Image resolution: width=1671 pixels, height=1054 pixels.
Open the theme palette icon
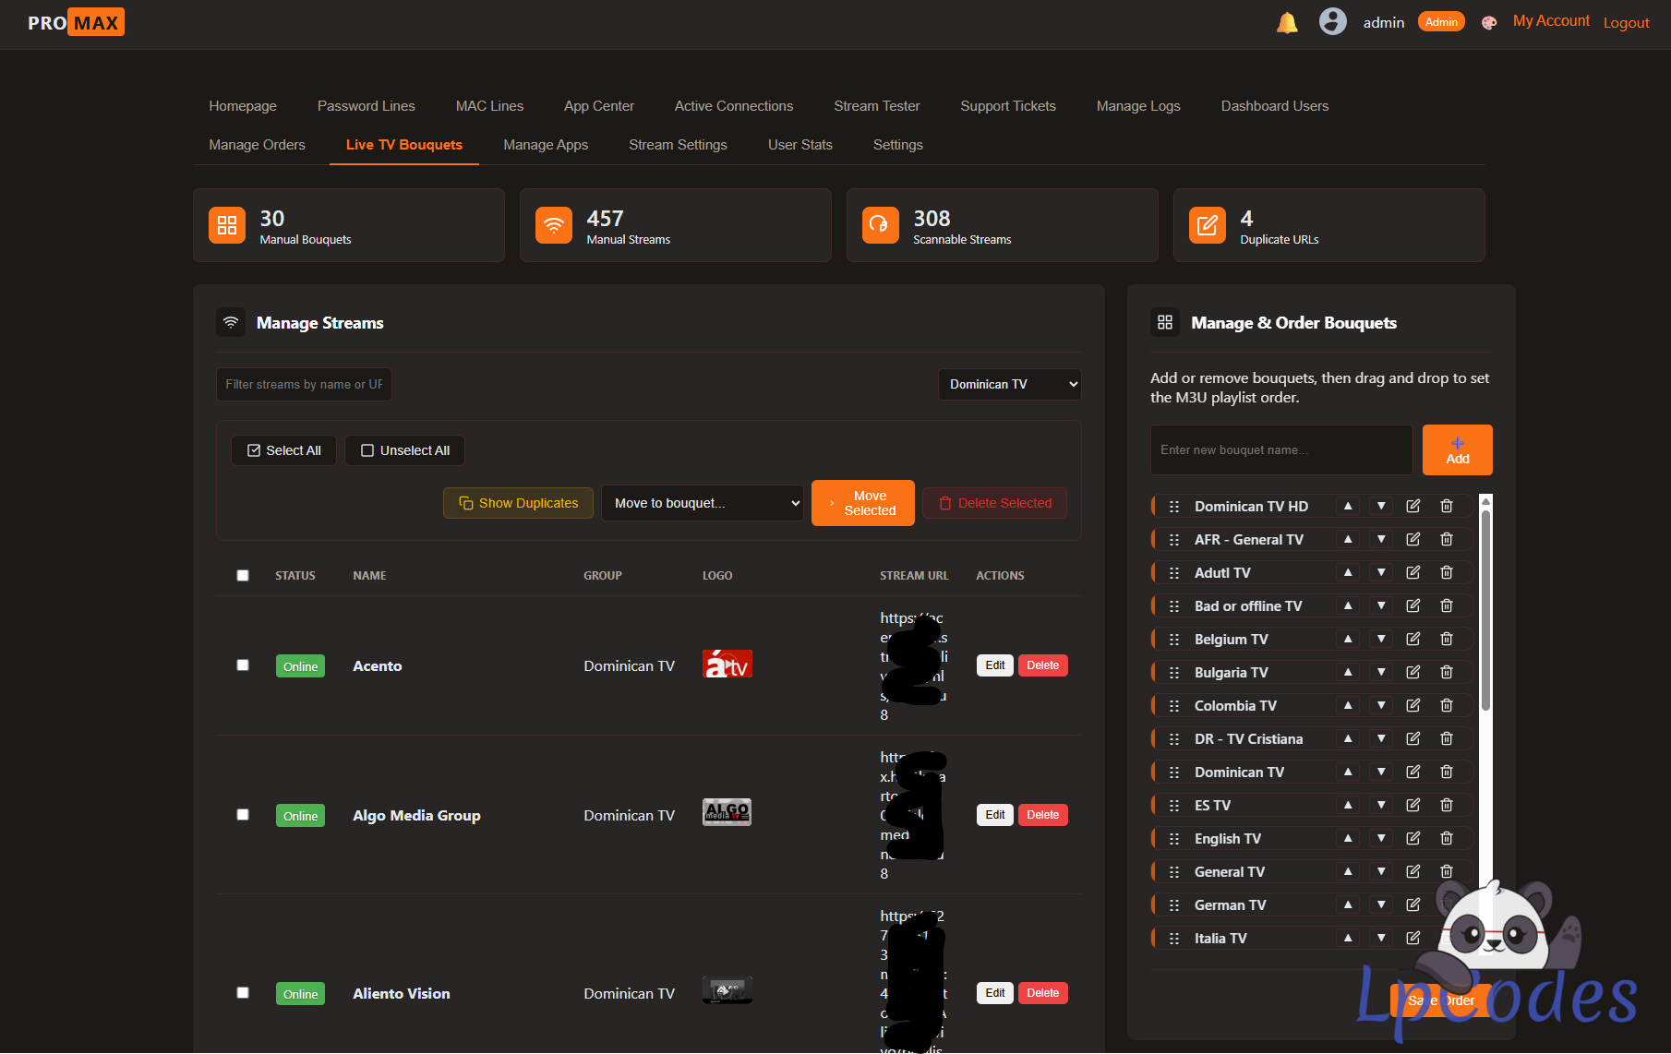(1488, 23)
